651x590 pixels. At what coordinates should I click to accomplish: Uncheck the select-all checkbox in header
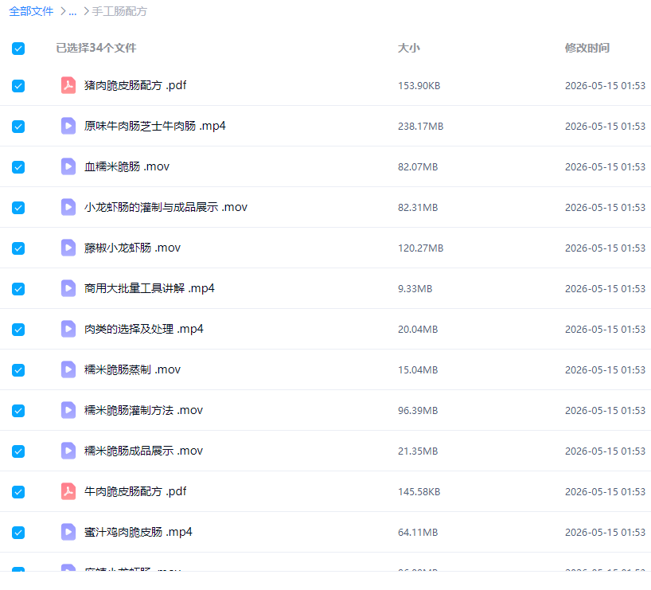[18, 49]
